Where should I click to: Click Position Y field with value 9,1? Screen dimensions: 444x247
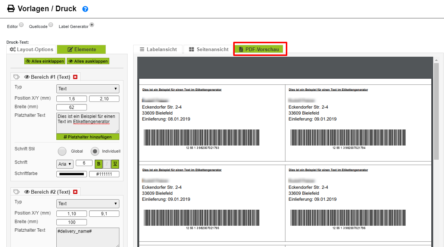pos(104,214)
